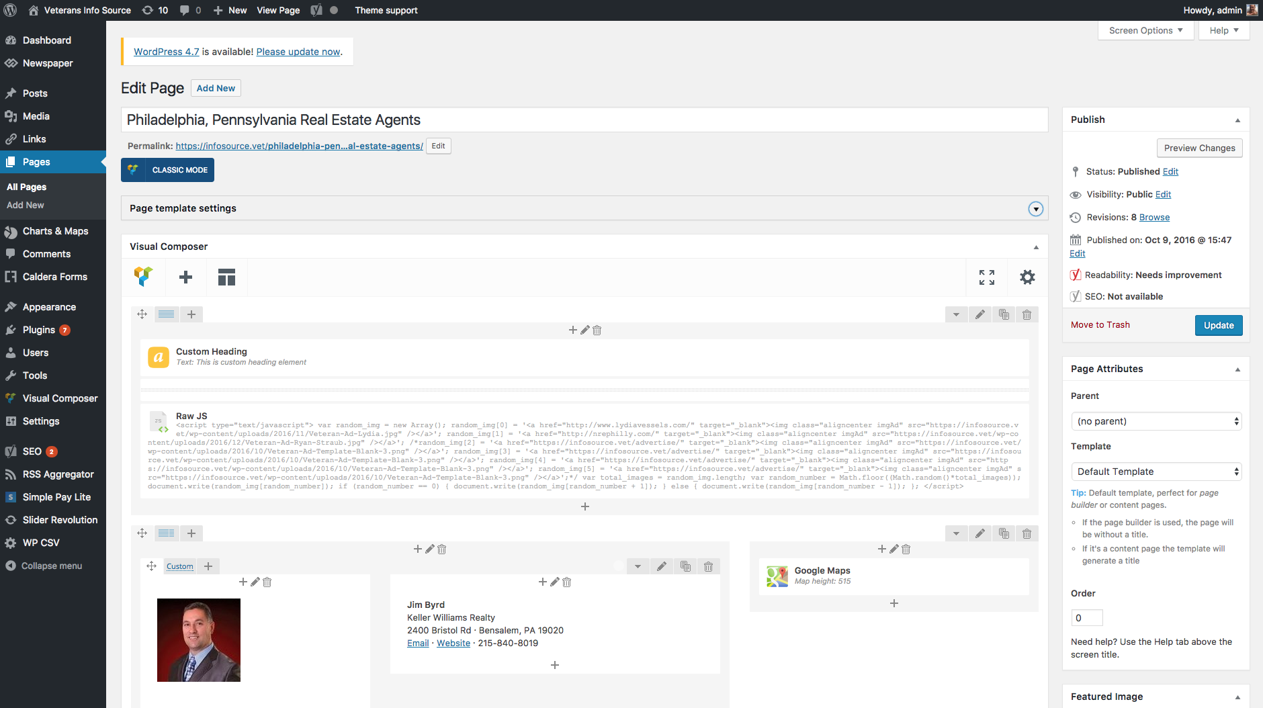Open the WordPress logo menu

[x=10, y=10]
